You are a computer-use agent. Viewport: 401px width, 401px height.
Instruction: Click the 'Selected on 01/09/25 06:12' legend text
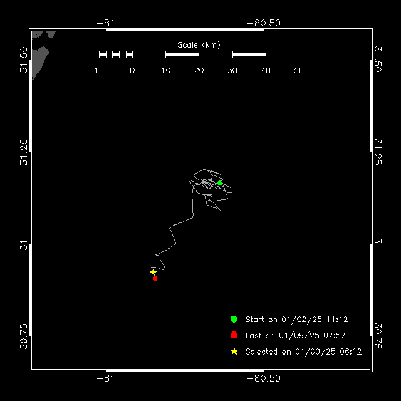(x=303, y=352)
